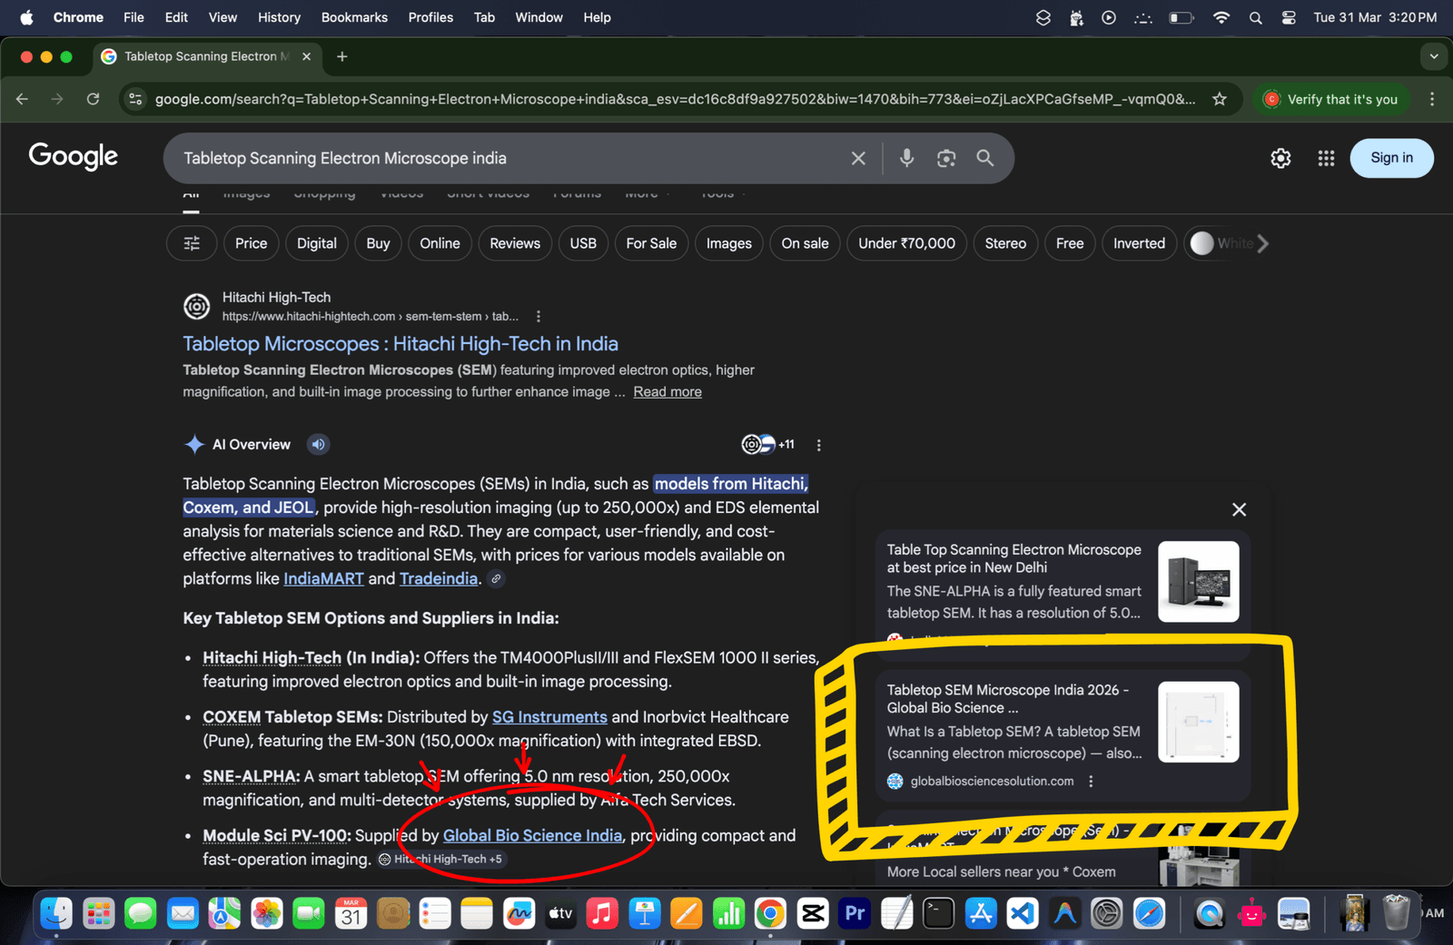Click the Sign in button
The width and height of the screenshot is (1453, 945).
(x=1391, y=158)
